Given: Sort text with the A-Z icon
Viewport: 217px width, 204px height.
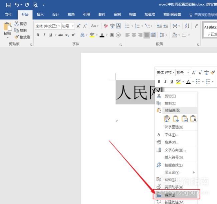Looking at the screenshot, I should (187, 26).
